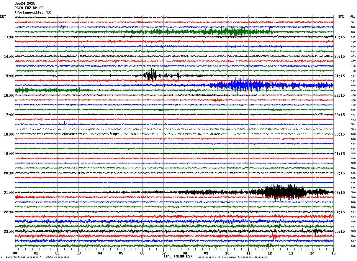Select the 16:00 CST time label
The image size is (357, 261).
click(9, 95)
